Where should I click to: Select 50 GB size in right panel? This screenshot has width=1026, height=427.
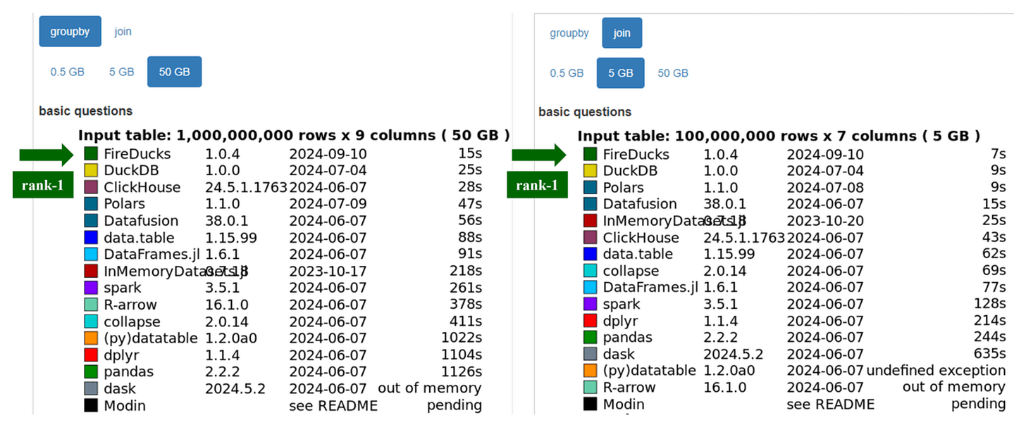click(673, 73)
